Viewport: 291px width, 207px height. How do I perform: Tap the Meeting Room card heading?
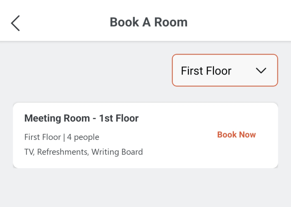tap(81, 118)
